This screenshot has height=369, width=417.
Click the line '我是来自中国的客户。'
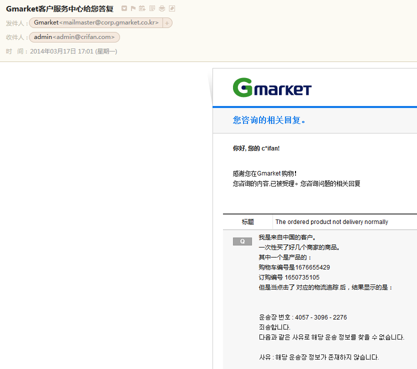(287, 237)
